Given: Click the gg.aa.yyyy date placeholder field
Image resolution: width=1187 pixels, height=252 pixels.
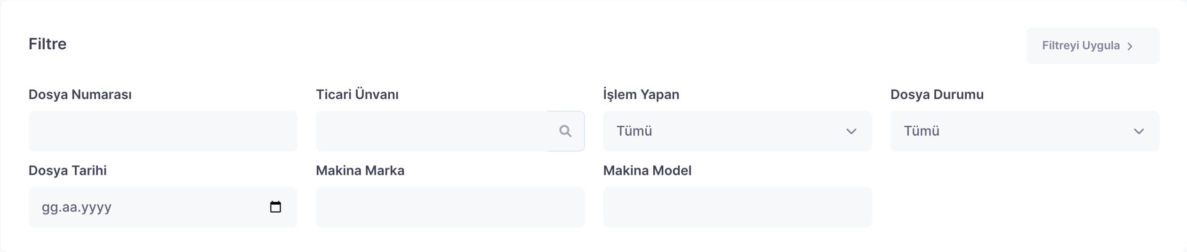Looking at the screenshot, I should 141,207.
